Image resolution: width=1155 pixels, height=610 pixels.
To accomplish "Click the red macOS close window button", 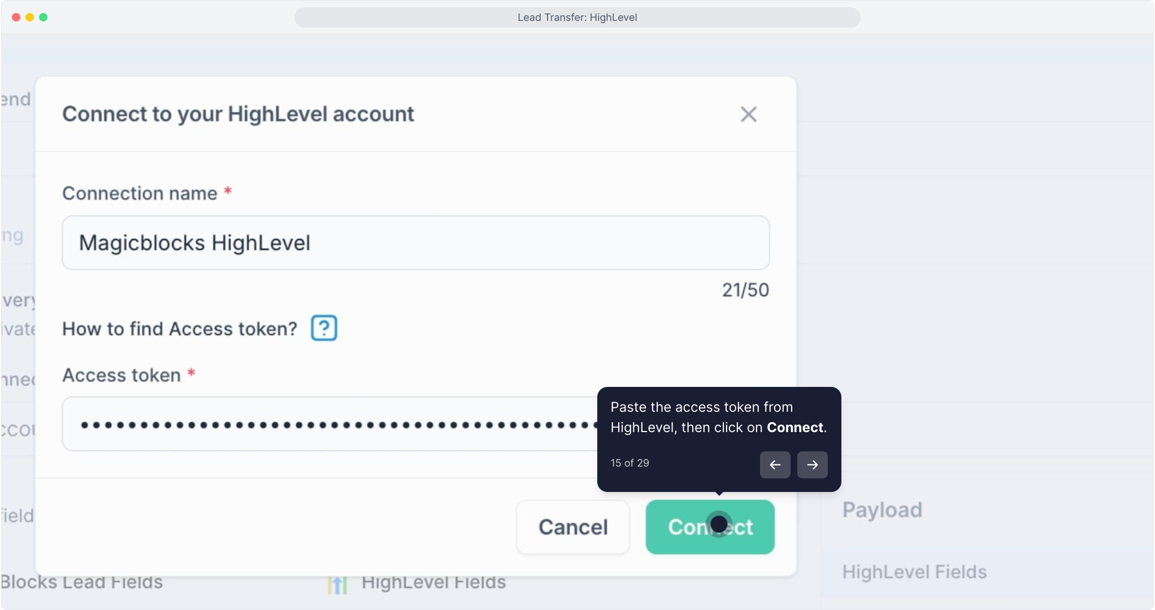I will click(16, 18).
